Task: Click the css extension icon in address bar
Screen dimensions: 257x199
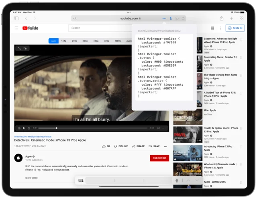Action: pyautogui.click(x=164, y=18)
